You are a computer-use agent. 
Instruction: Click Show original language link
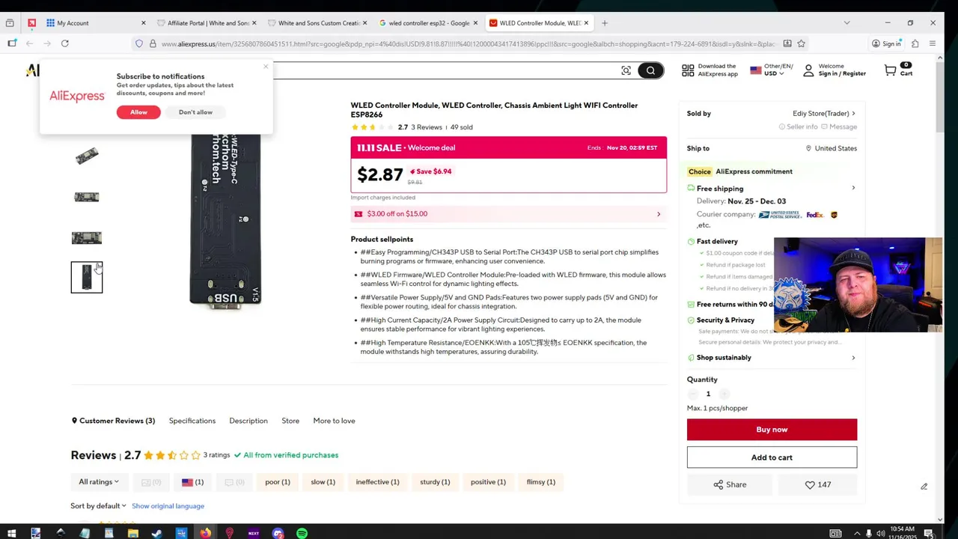coord(168,506)
